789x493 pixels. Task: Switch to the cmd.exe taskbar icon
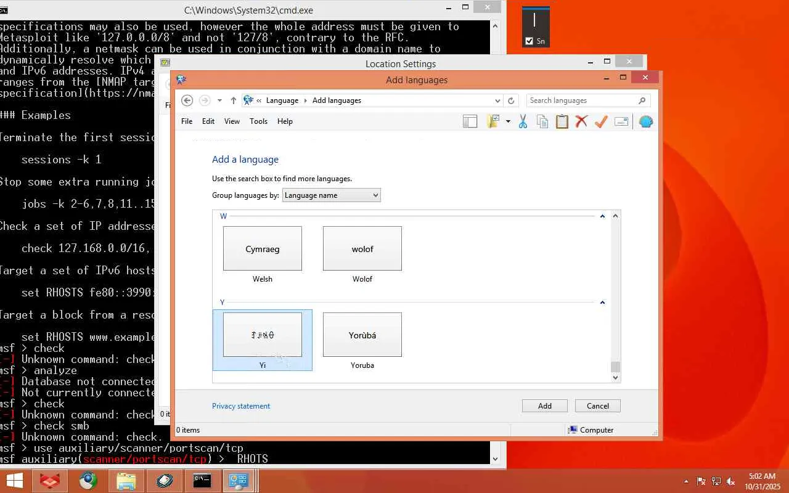pos(203,481)
